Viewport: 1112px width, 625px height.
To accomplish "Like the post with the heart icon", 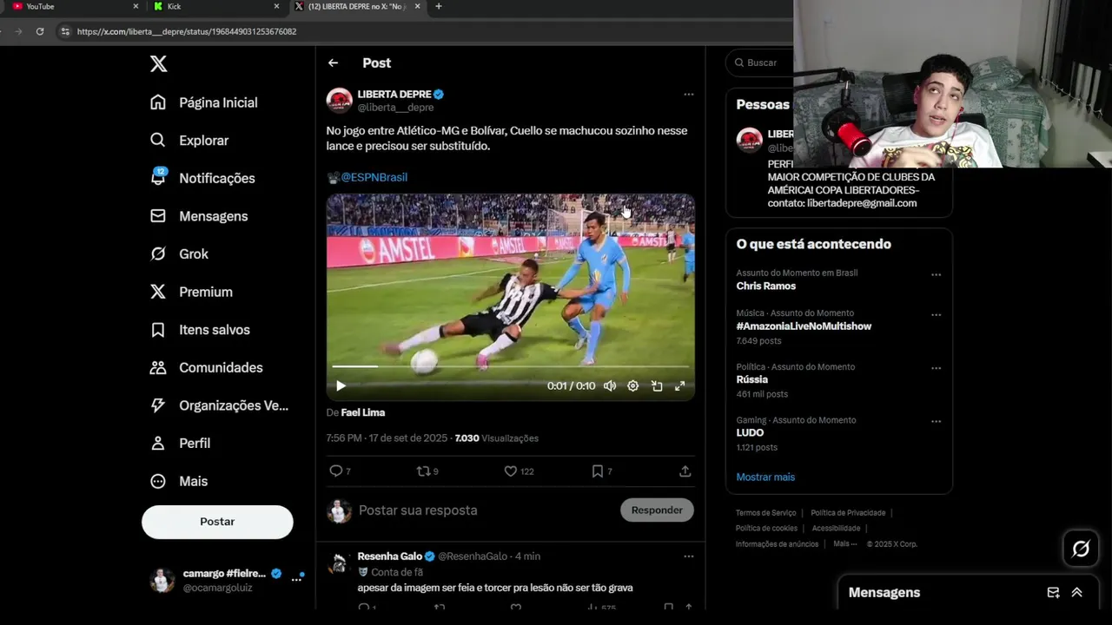I will (511, 470).
